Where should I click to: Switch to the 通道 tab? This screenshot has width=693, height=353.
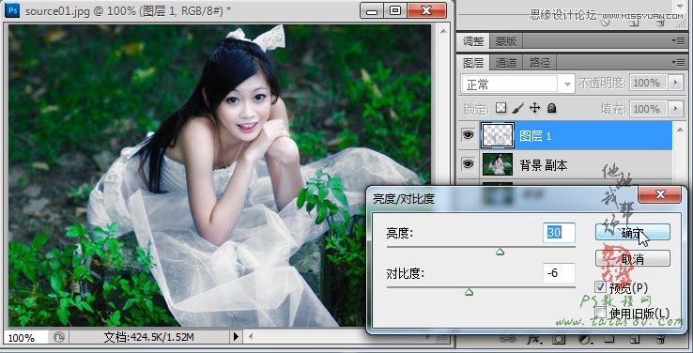[x=506, y=63]
